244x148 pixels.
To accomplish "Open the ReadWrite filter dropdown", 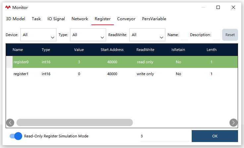I will [147, 35].
